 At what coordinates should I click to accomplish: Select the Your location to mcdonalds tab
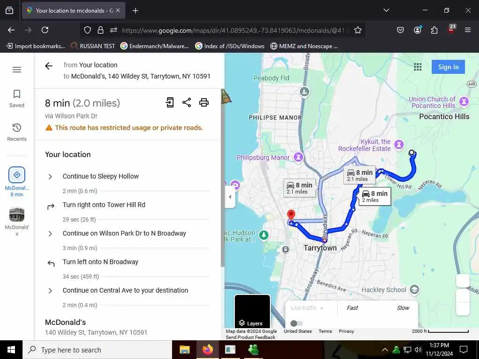point(73,11)
